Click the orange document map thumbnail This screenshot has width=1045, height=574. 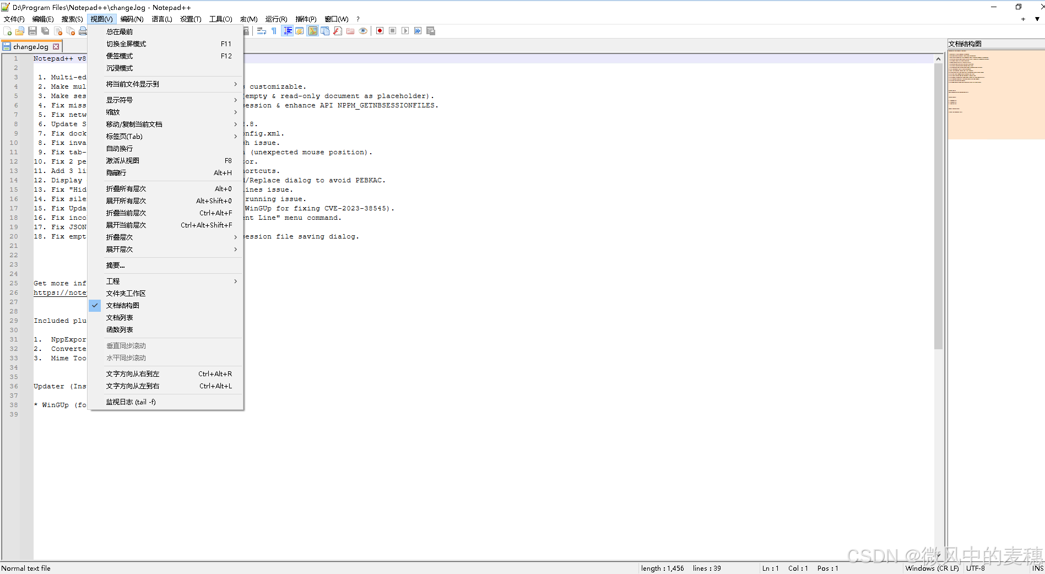coord(996,94)
